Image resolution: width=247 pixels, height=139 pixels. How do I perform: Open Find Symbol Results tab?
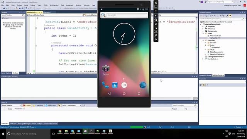tap(50, 124)
